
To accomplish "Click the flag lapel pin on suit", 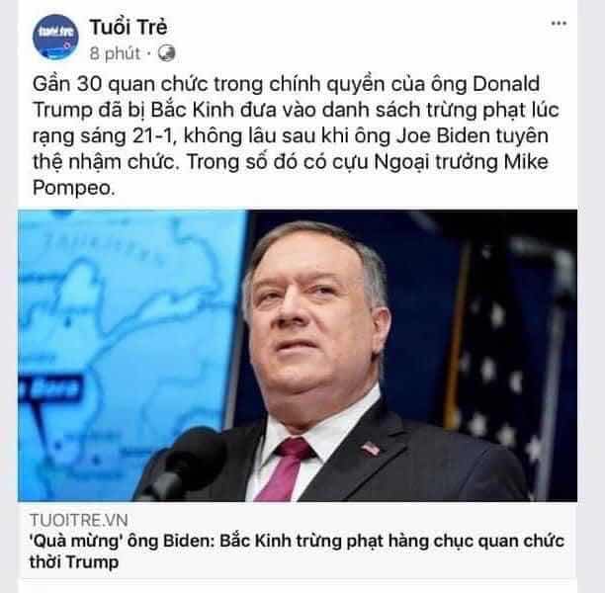I will tap(370, 449).
